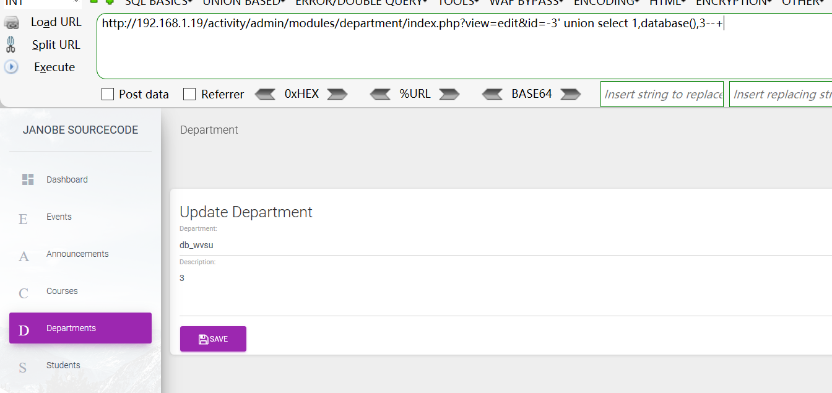The width and height of the screenshot is (832, 393).
Task: Go to Announcements in the sidebar
Action: coord(80,254)
